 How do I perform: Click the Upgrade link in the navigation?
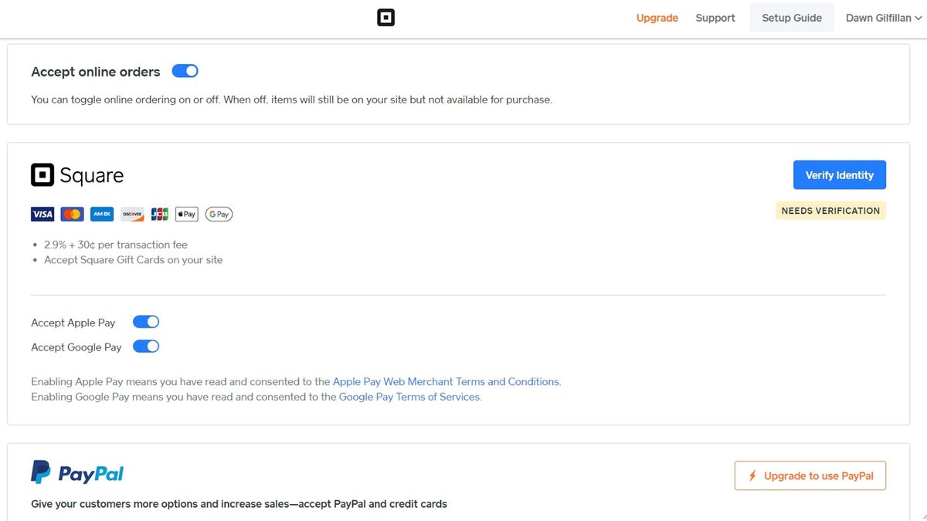(657, 17)
